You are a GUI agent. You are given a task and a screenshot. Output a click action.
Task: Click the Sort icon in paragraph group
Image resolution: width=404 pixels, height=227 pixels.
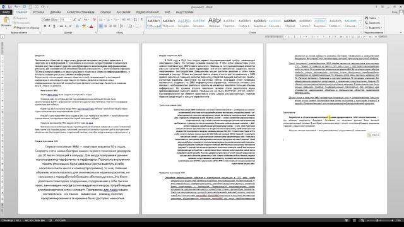click(x=135, y=20)
